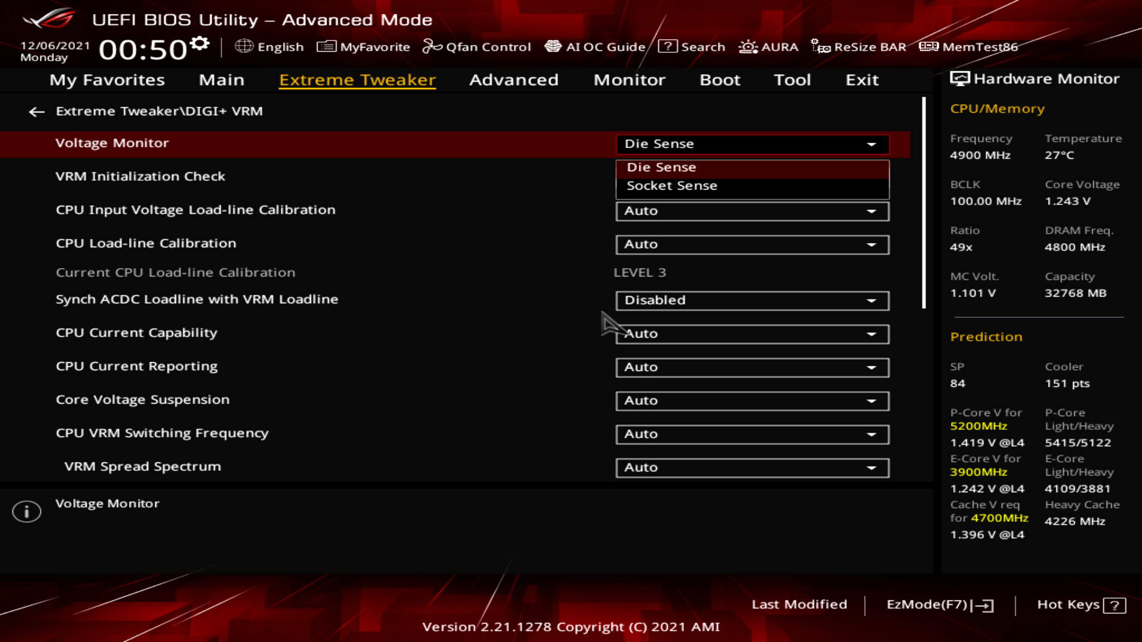Viewport: 1142px width, 642px height.
Task: Click EzMode(F7) button
Action: (x=939, y=605)
